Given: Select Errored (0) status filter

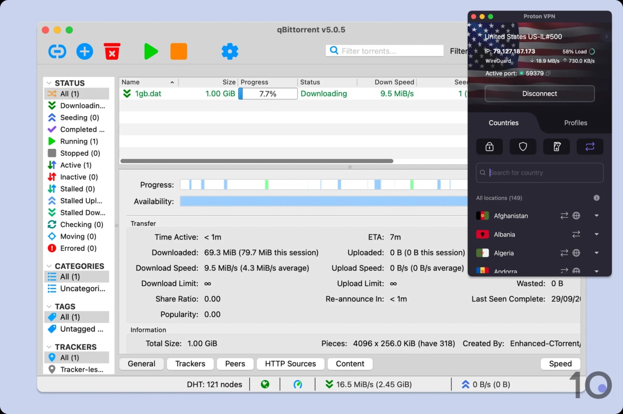Looking at the screenshot, I should [x=77, y=248].
